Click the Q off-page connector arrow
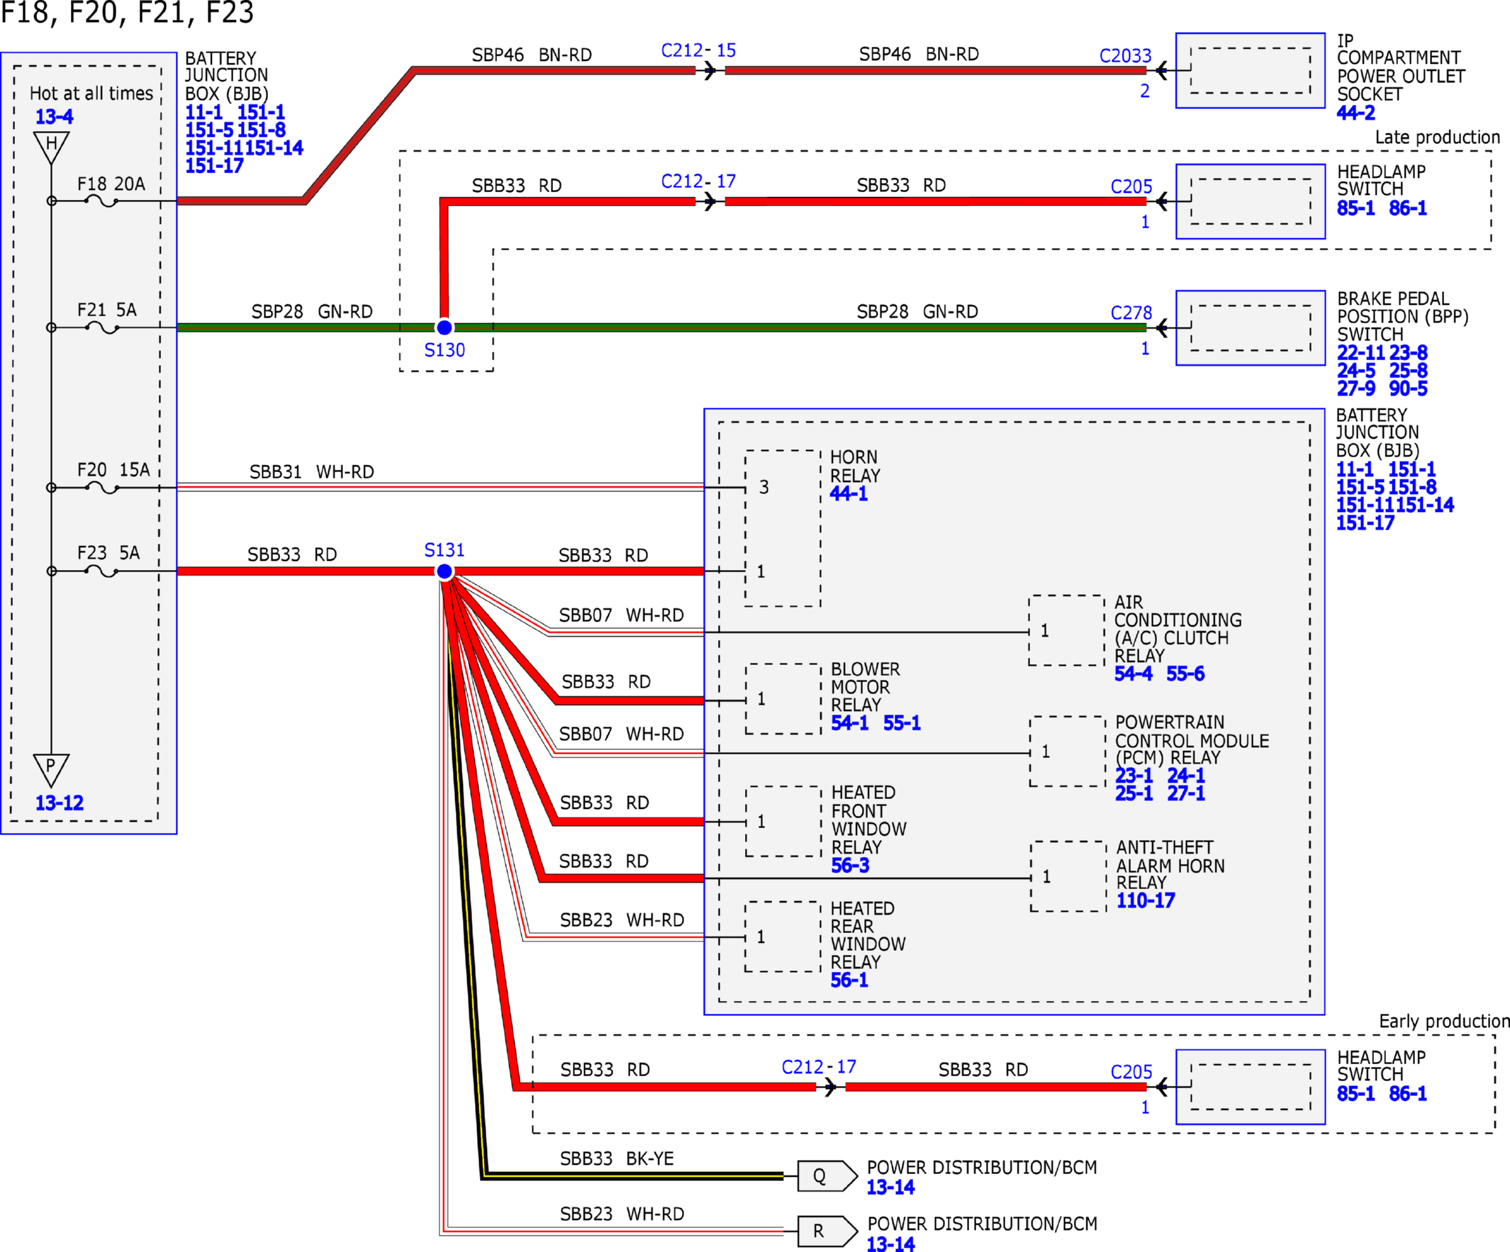1510x1252 pixels. click(827, 1176)
